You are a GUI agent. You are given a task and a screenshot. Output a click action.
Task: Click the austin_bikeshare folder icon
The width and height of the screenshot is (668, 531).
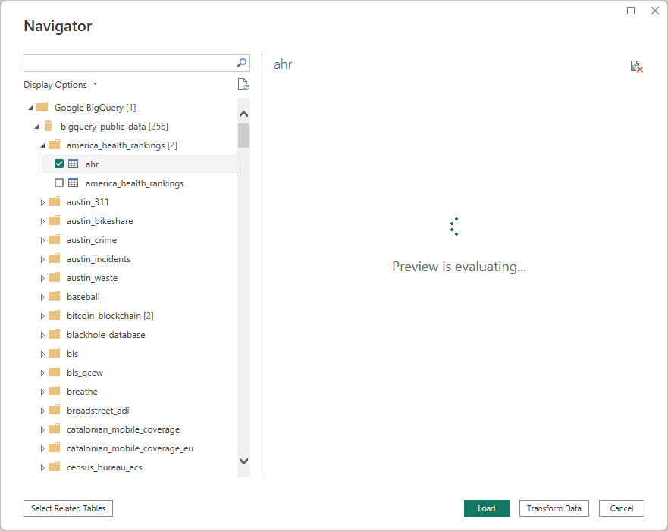(54, 221)
